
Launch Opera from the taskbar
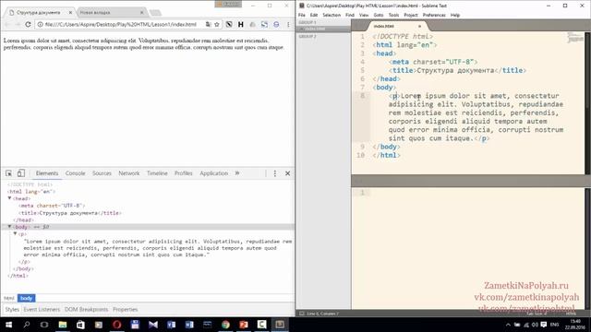117,325
